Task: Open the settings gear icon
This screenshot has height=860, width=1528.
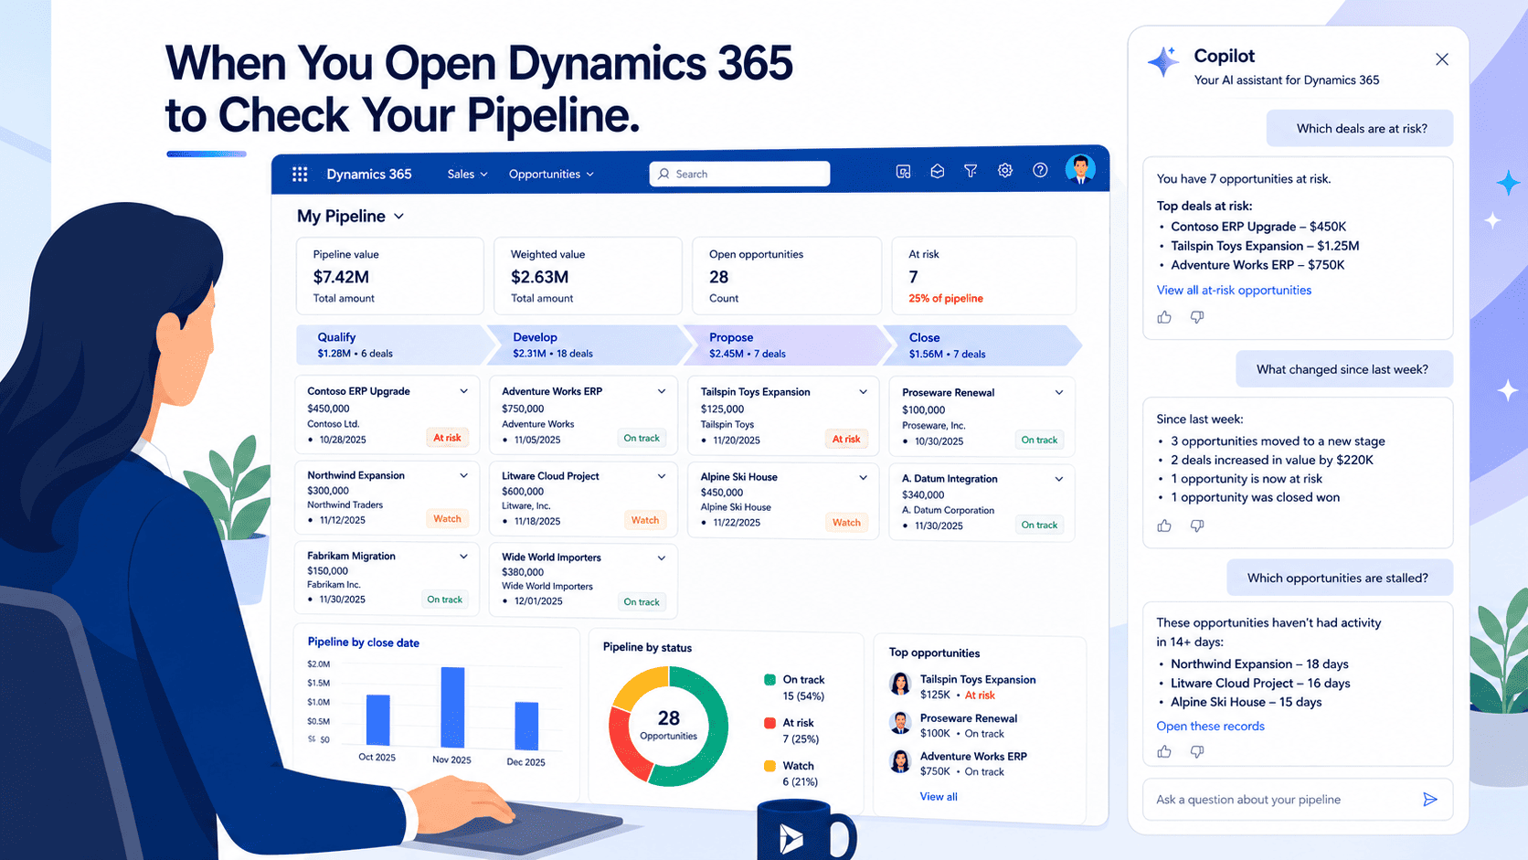Action: pyautogui.click(x=1005, y=170)
